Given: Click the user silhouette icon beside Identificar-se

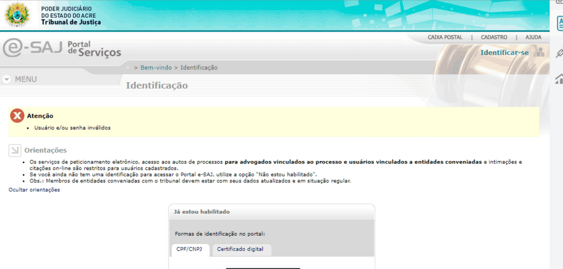Looking at the screenshot, I should coord(540,53).
